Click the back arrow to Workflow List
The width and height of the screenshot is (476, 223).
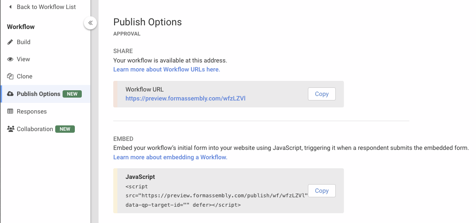point(10,7)
